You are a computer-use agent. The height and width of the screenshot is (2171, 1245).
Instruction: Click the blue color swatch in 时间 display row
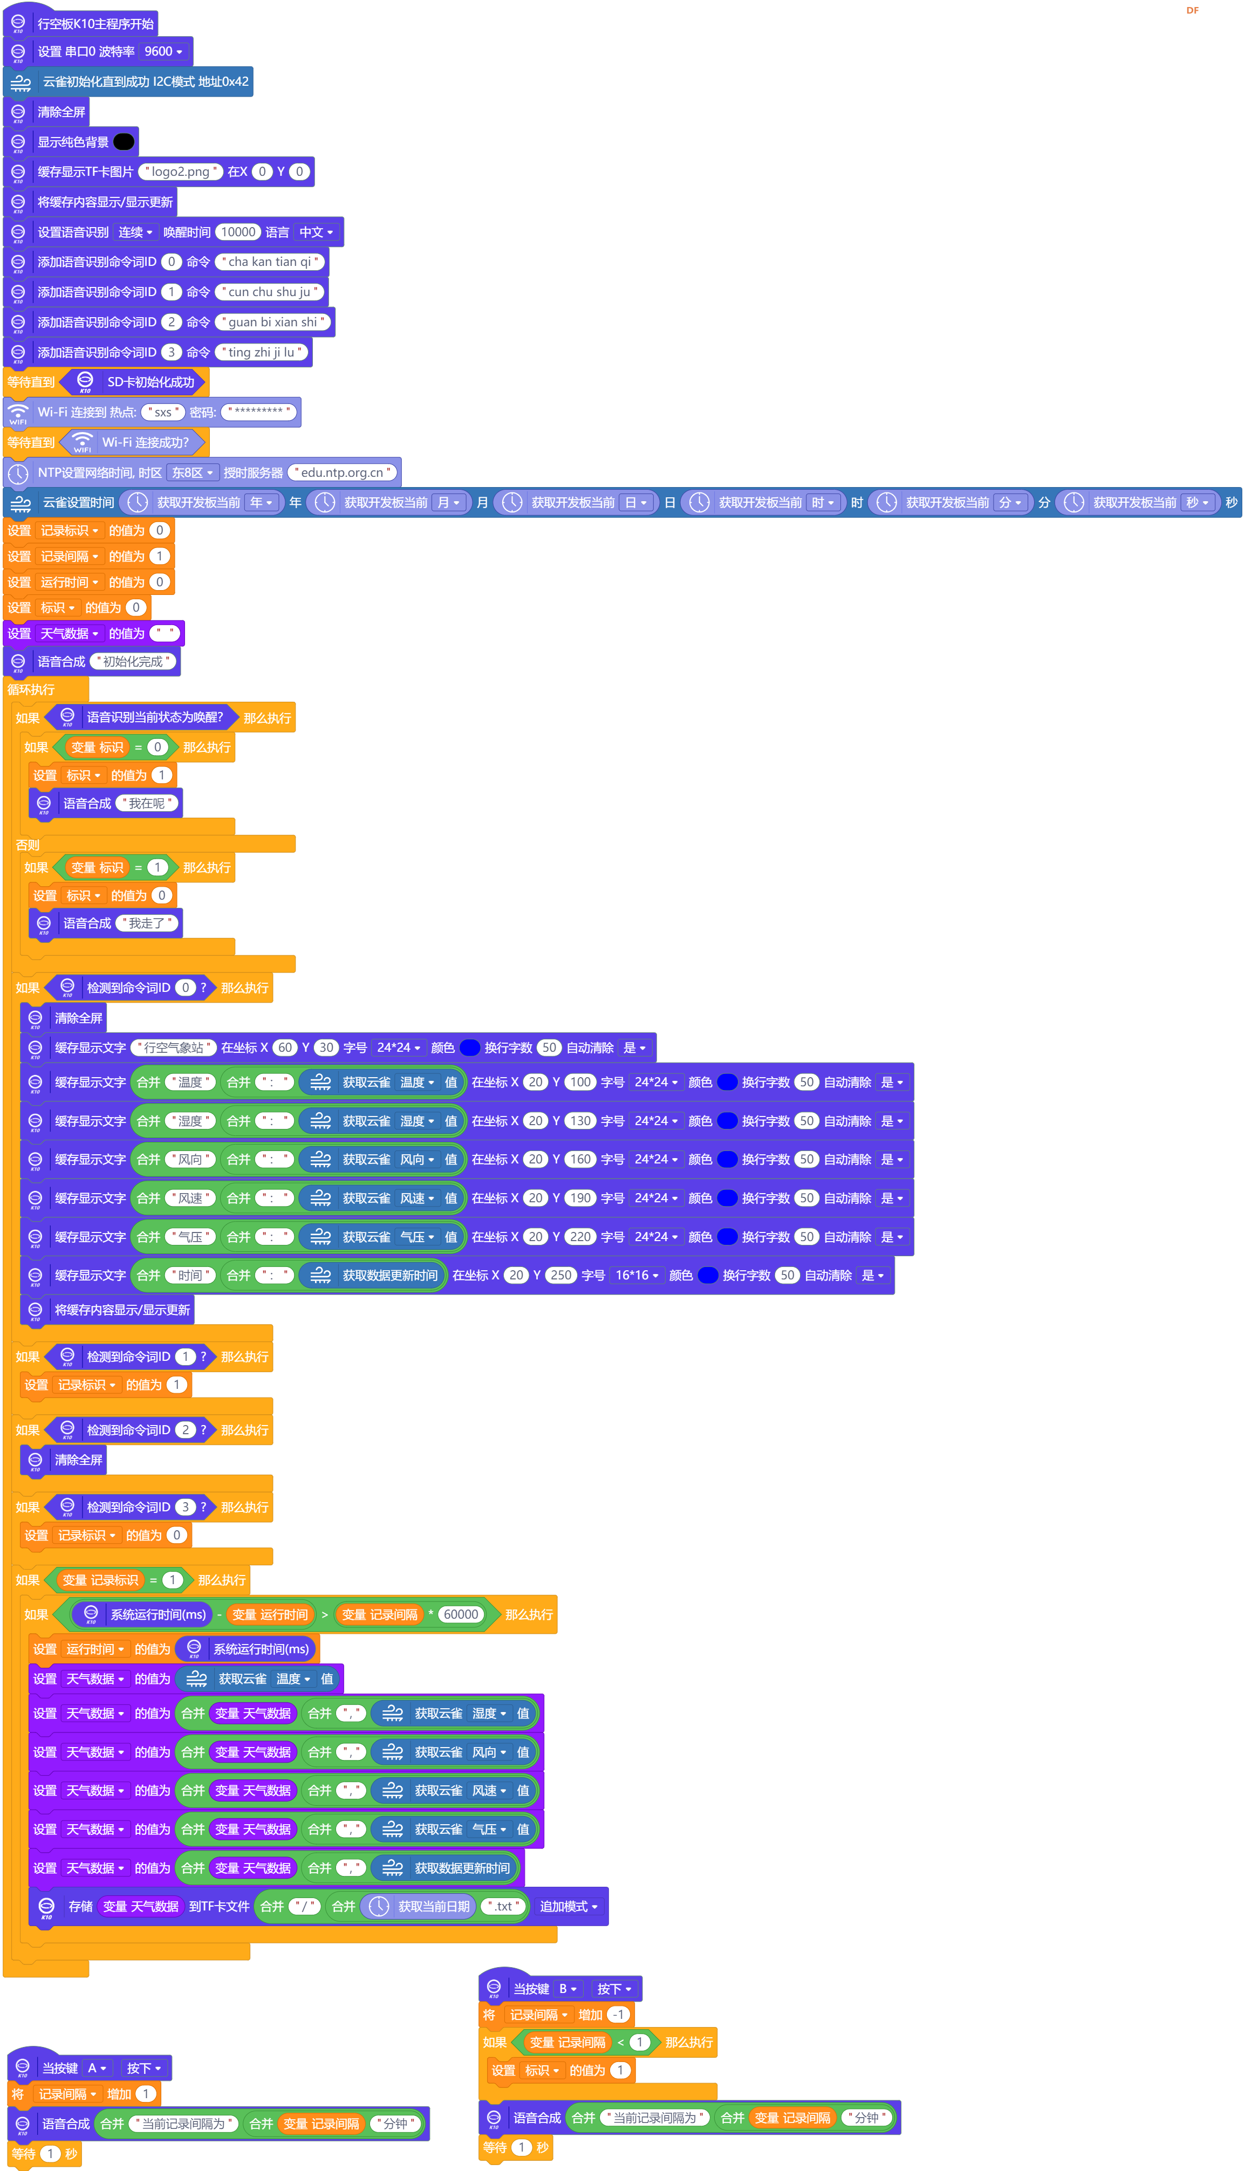pos(708,1275)
